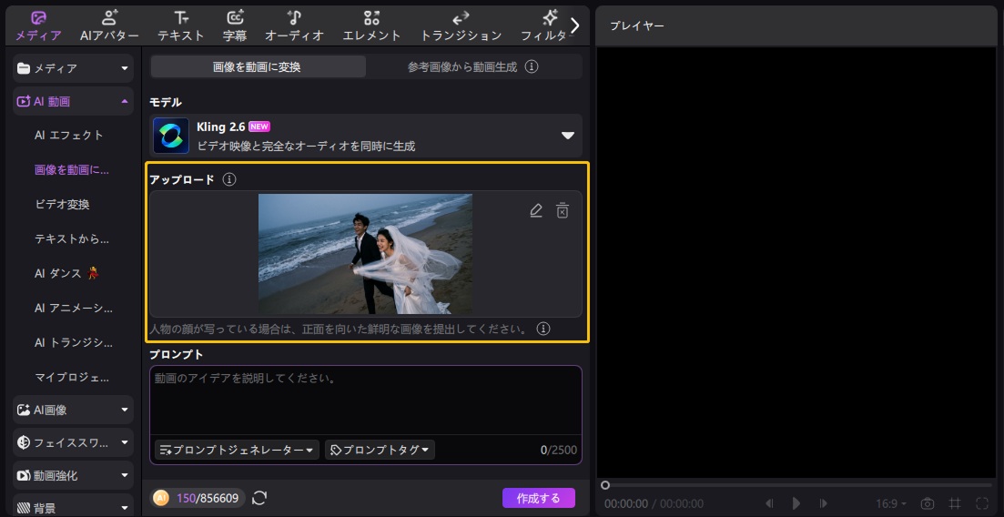Switch to 参考画像から動画生成 mode tab
The width and height of the screenshot is (1004, 517).
(x=462, y=66)
